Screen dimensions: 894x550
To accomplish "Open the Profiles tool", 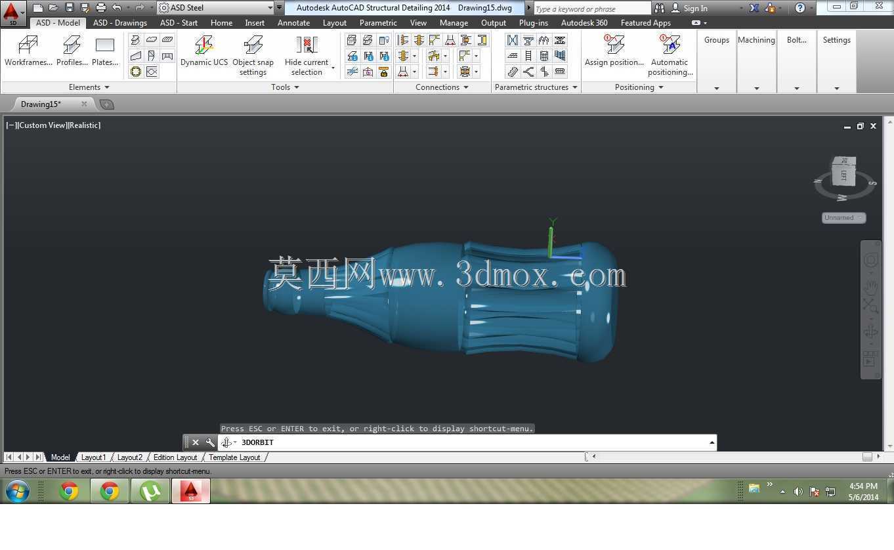I will [72, 51].
